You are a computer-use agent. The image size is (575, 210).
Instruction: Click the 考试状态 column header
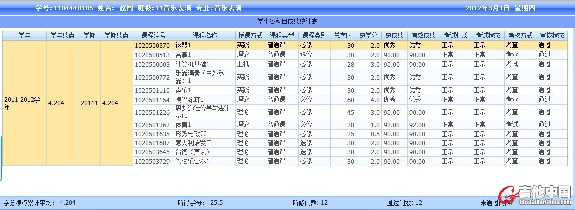click(488, 36)
